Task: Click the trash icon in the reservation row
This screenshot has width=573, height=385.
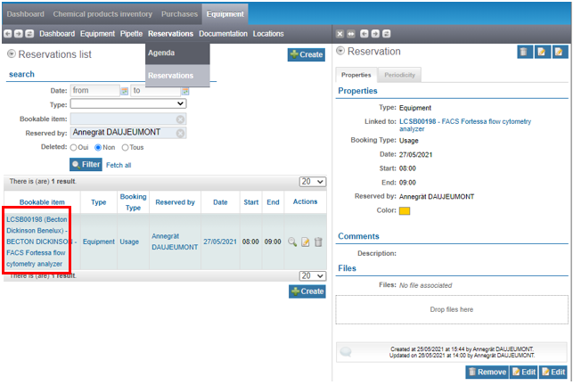Action: (318, 242)
